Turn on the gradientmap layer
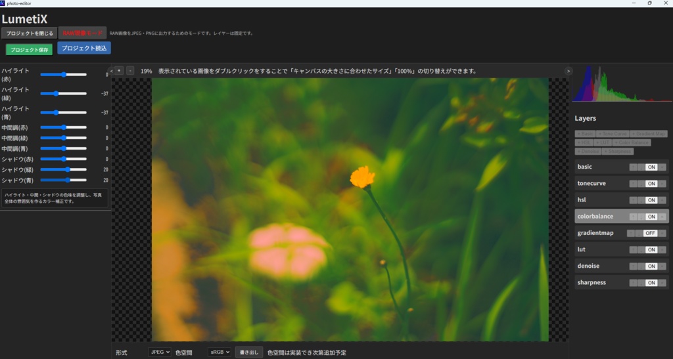The height and width of the screenshot is (359, 673). (x=650, y=233)
